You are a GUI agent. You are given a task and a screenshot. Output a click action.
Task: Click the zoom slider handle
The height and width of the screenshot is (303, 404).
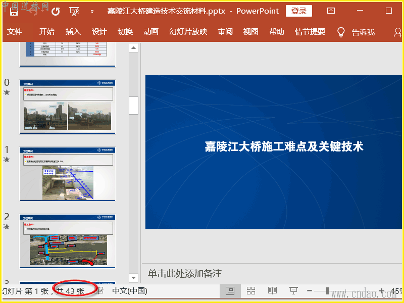[327, 291]
